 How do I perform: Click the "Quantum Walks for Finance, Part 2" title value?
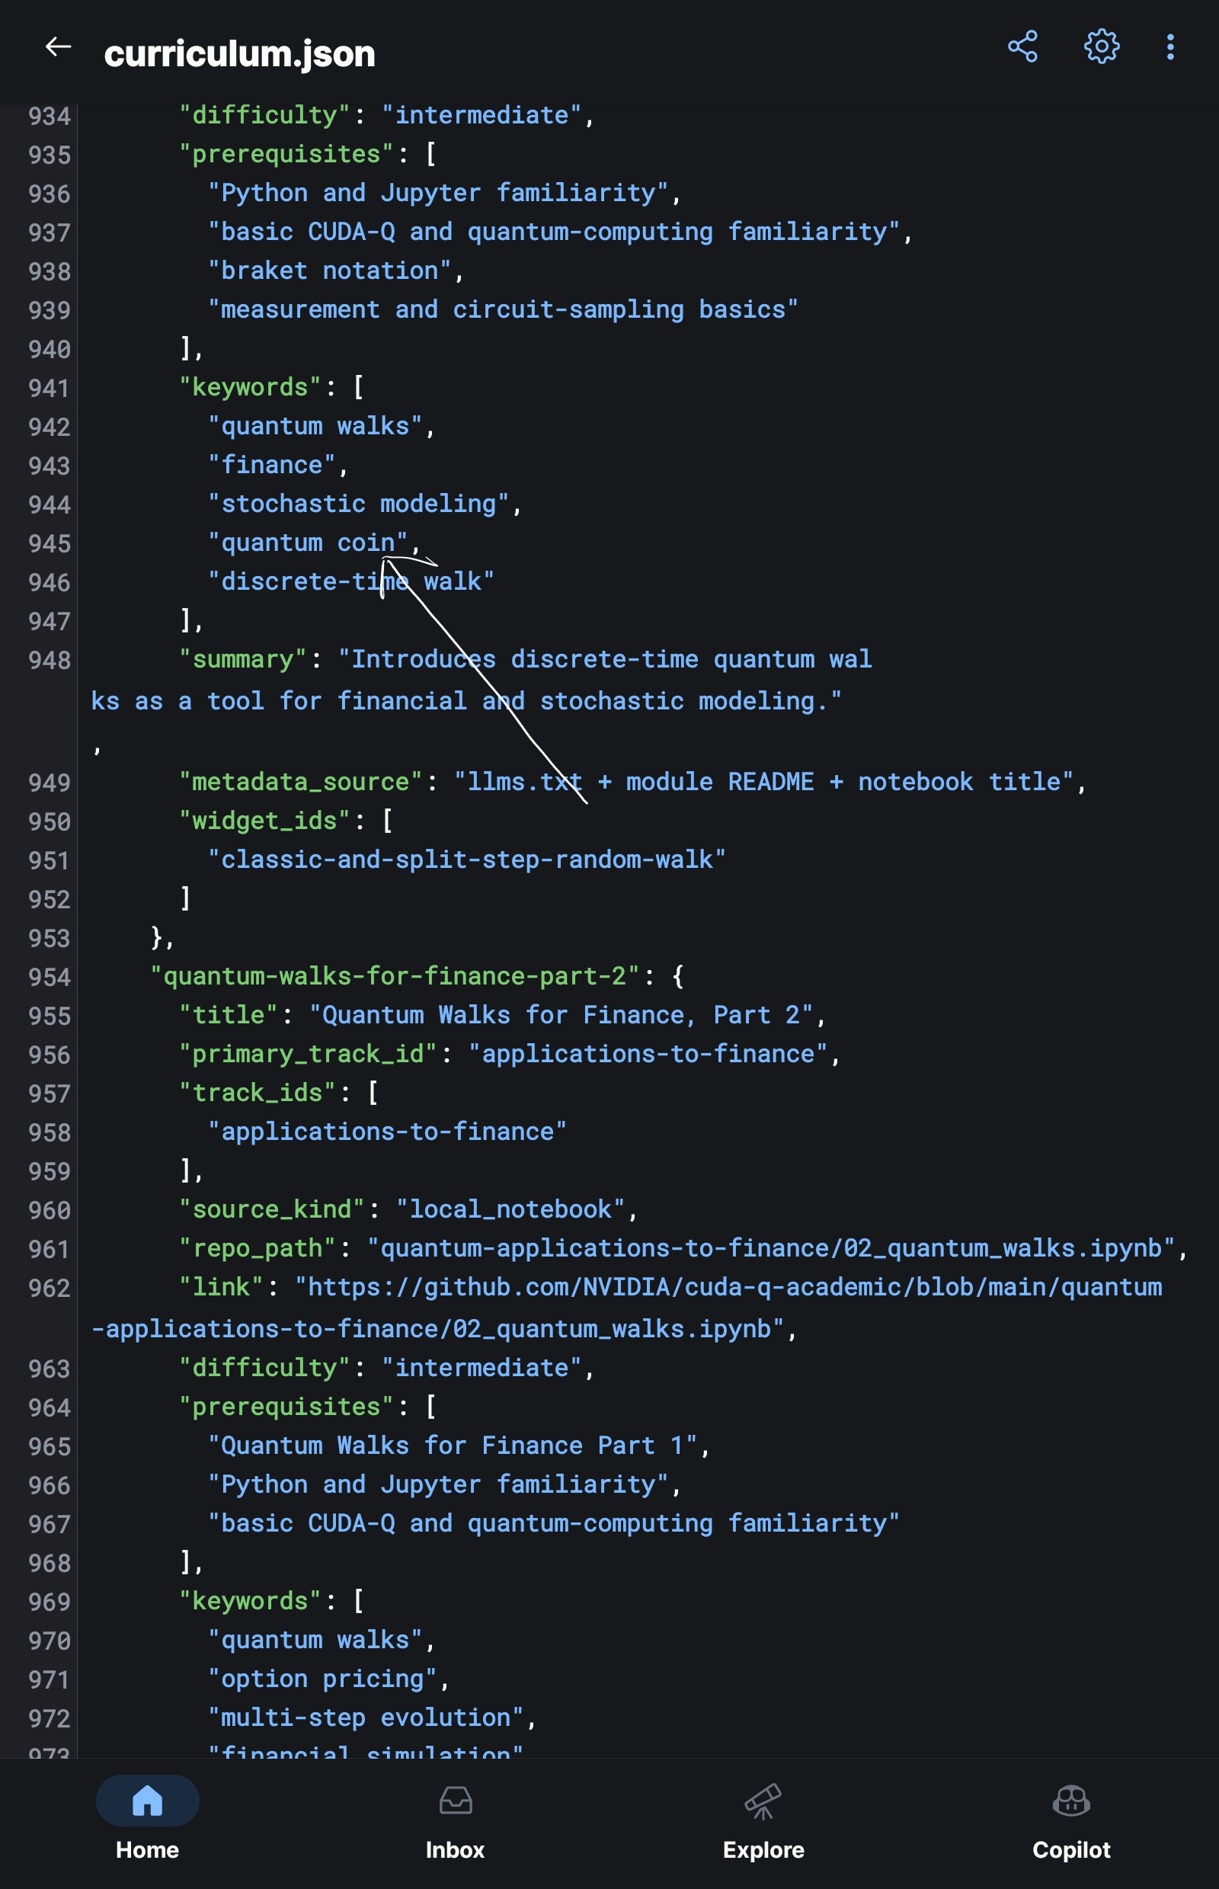click(562, 1014)
